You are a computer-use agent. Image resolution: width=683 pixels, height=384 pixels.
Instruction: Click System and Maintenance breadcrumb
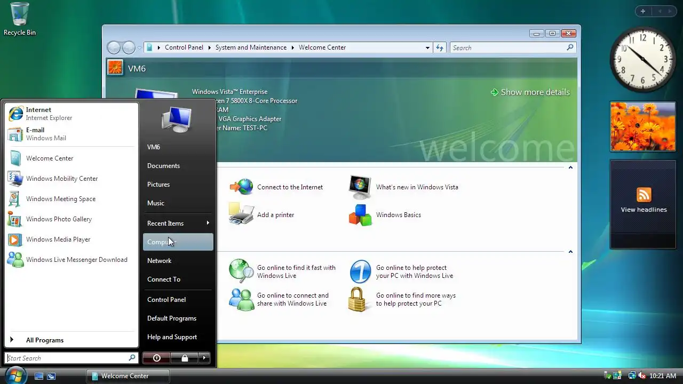pos(251,47)
